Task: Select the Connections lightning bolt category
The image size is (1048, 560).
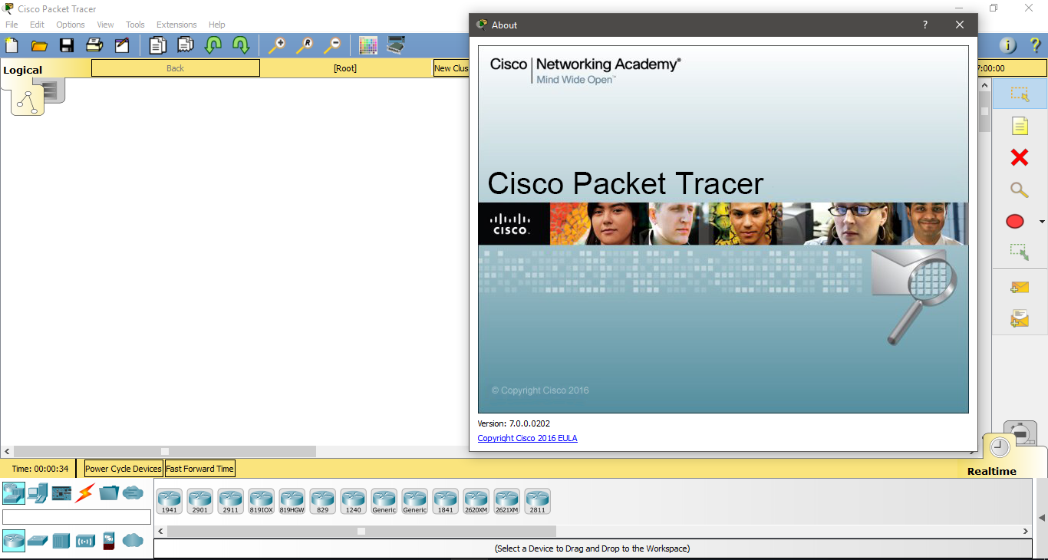Action: coord(84,492)
